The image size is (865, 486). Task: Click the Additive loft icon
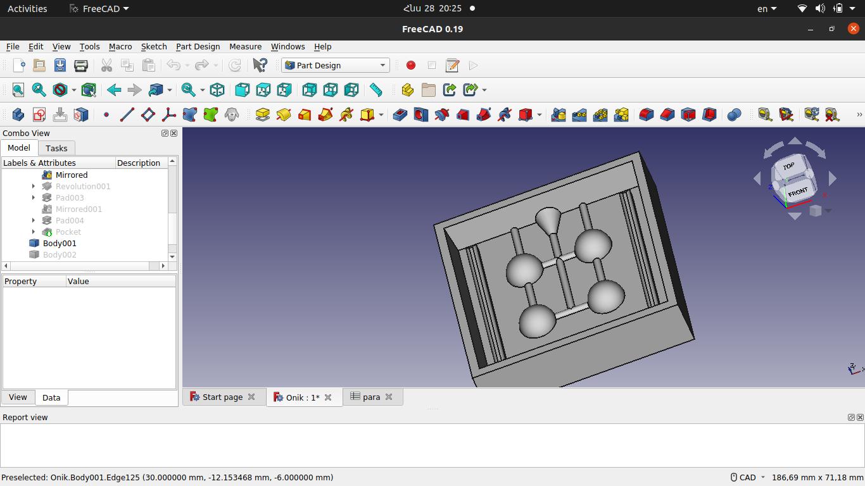point(305,115)
